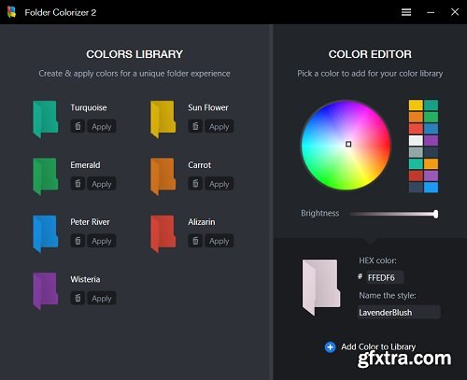Pick the green swatch beside orange swatch

pyautogui.click(x=431, y=117)
